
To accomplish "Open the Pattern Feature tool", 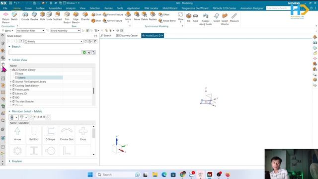I will [113, 14].
